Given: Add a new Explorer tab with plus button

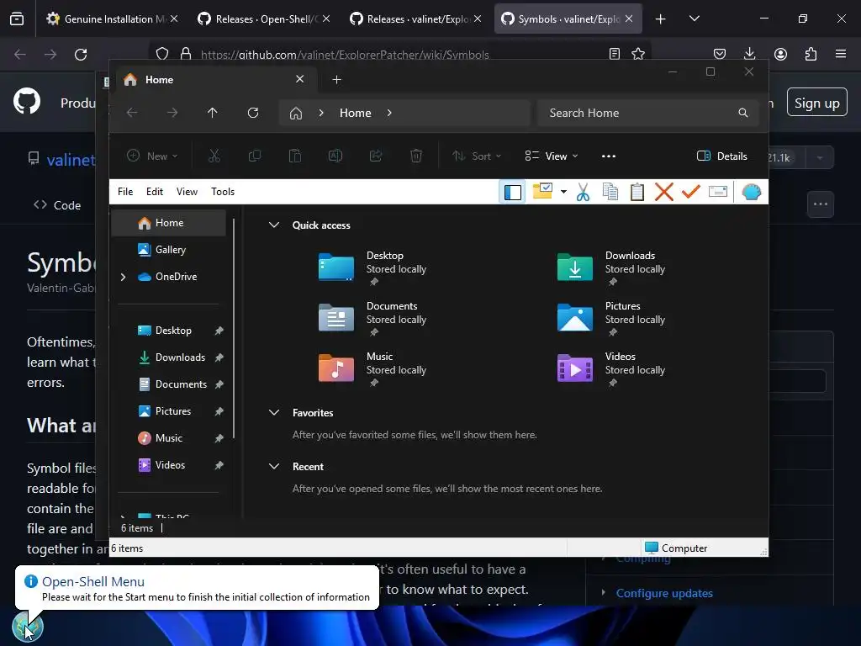Looking at the screenshot, I should point(336,80).
